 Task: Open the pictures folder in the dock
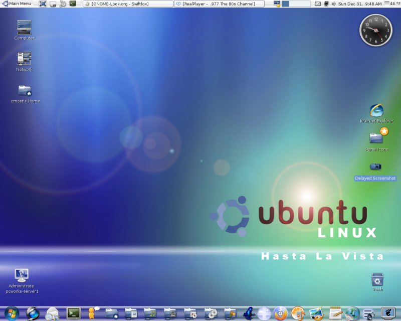(x=231, y=313)
